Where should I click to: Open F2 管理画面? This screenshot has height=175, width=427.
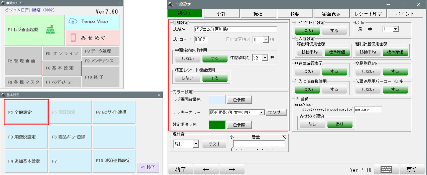[x=23, y=62]
